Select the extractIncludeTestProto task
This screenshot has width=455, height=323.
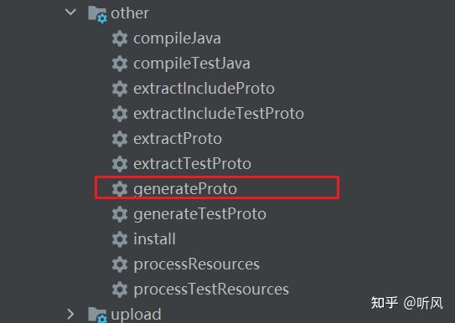(x=219, y=113)
